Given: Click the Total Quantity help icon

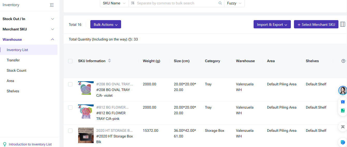Looking at the screenshot, I should click(x=130, y=39).
